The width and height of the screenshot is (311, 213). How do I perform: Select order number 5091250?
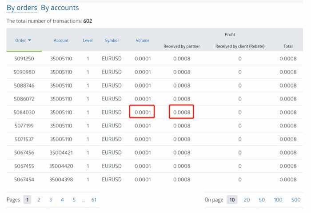tap(24, 59)
